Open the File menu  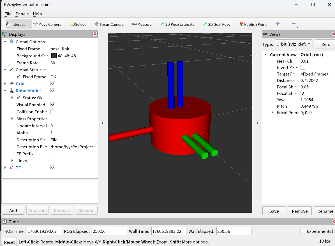click(x=8, y=14)
